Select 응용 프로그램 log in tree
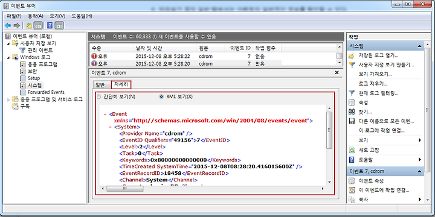Screen dimensions: 435x217 42,64
